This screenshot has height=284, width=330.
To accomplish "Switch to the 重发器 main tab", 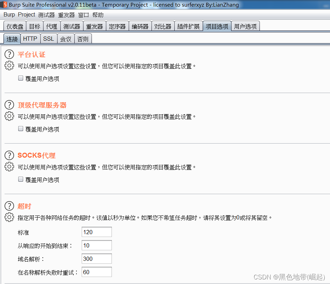I will click(94, 26).
